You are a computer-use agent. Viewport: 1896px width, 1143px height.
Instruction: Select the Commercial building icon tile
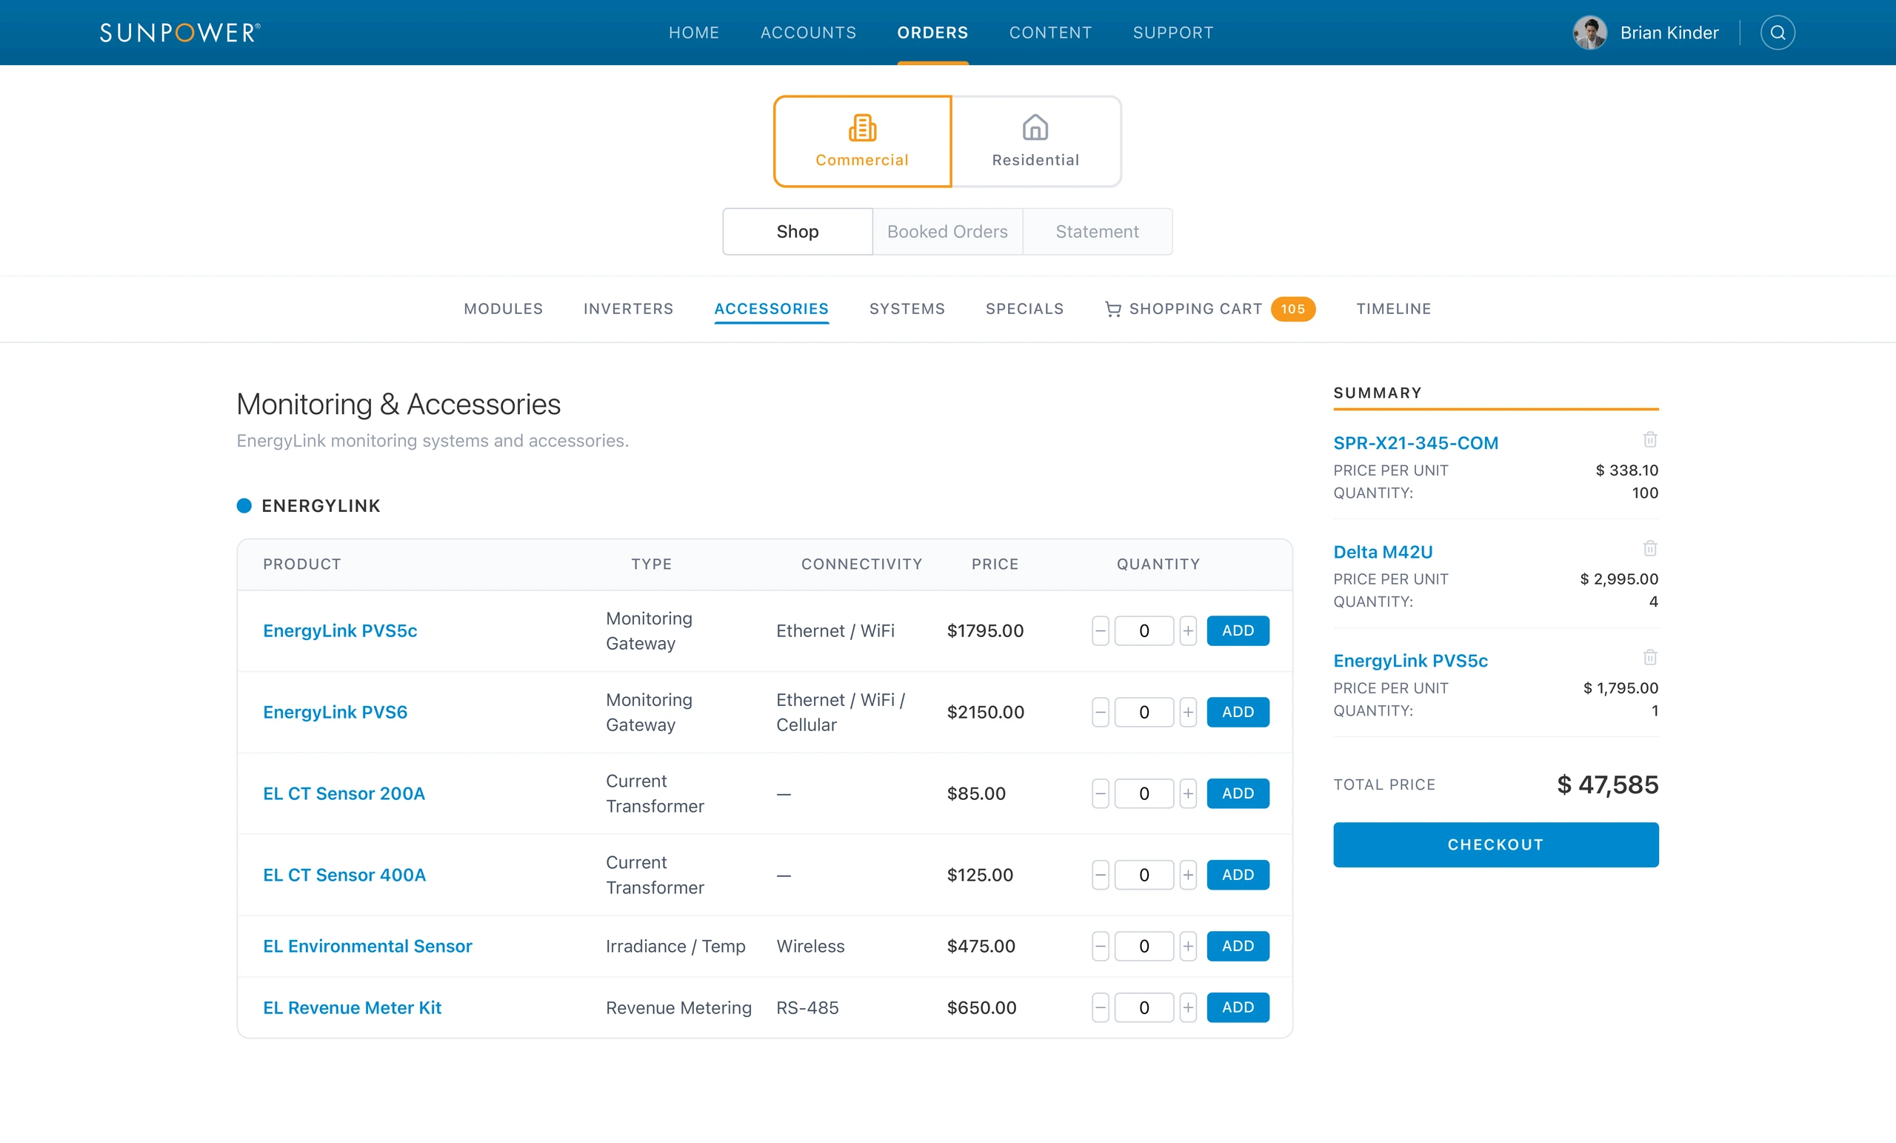862,141
